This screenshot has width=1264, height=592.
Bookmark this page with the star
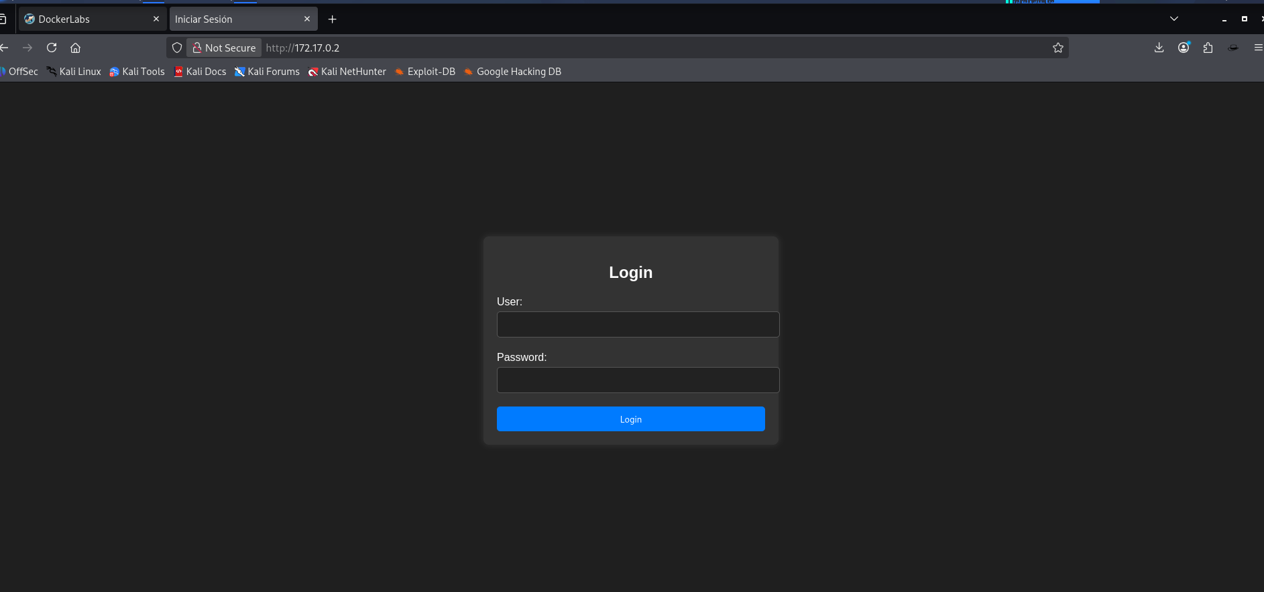point(1058,48)
